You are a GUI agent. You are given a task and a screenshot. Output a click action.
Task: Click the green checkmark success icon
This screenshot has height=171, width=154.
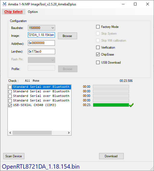pyautogui.click(x=131, y=105)
